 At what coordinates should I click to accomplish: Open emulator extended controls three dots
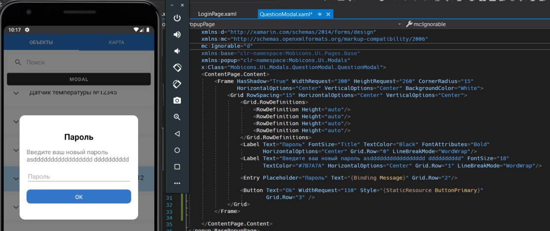(177, 183)
